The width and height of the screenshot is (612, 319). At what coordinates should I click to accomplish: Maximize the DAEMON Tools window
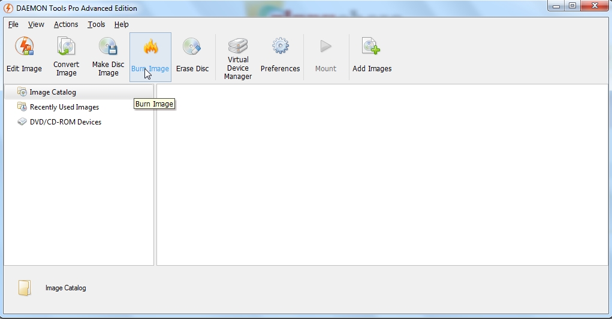click(x=572, y=6)
